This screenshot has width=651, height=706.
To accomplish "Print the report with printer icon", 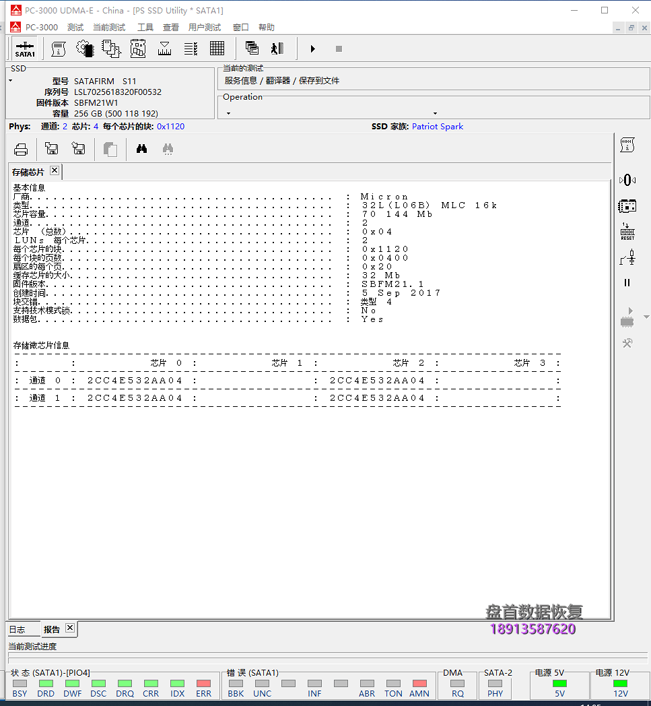I will (x=21, y=149).
